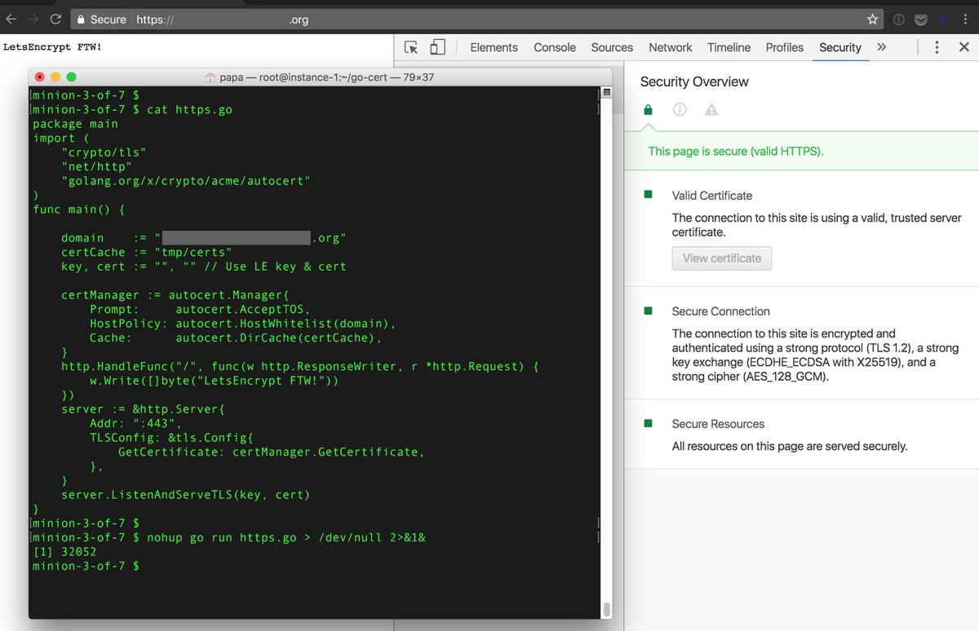Click 'certCache := "tmp/certs"' line
Screen dimensions: 979x631
click(147, 252)
